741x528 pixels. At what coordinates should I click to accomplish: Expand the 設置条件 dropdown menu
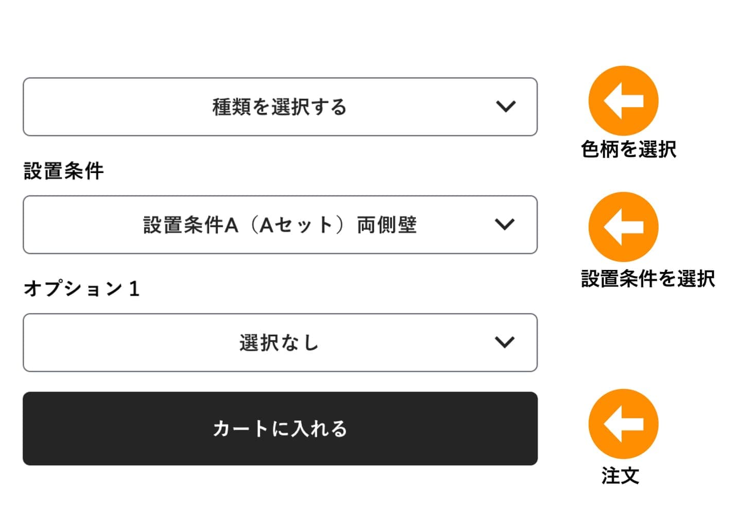point(280,225)
